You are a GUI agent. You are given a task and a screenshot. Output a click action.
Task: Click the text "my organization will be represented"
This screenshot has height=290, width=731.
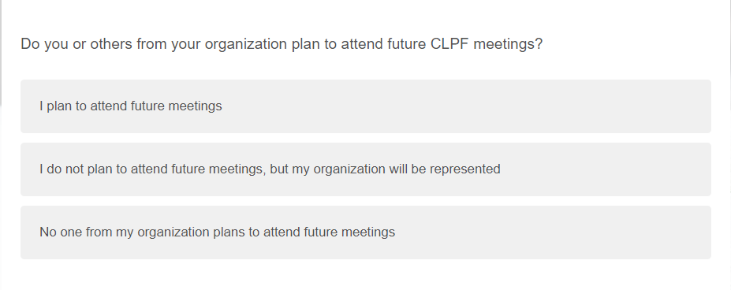tap(397, 169)
